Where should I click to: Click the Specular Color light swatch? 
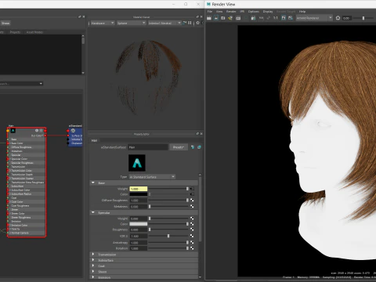tap(139, 224)
